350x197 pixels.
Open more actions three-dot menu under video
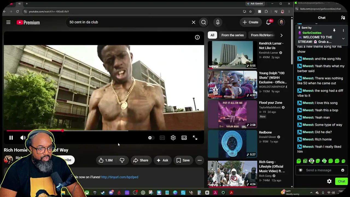pos(200,160)
